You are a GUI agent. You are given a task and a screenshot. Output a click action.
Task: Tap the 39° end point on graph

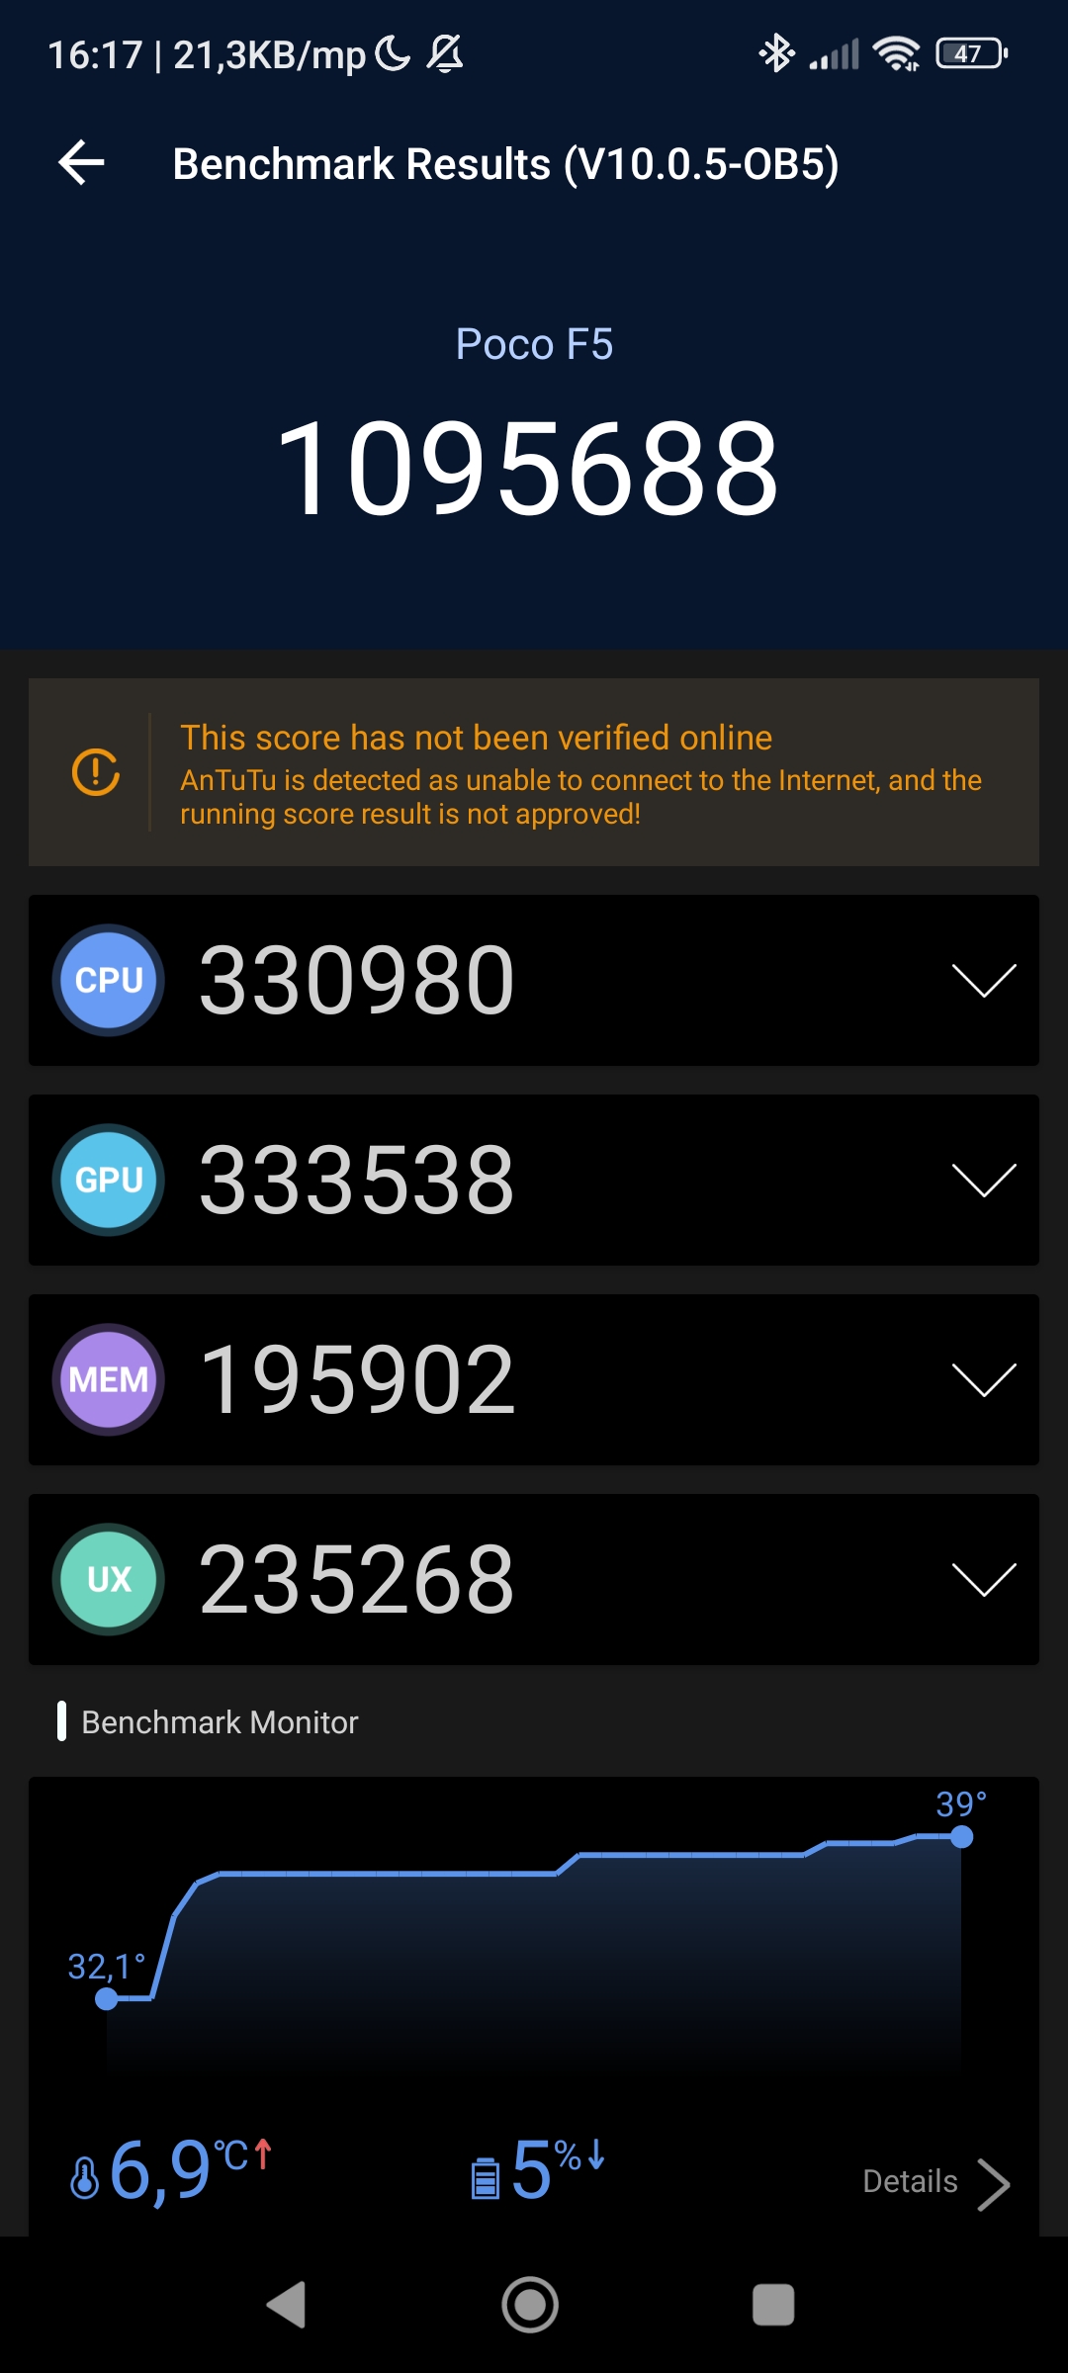(x=961, y=1837)
